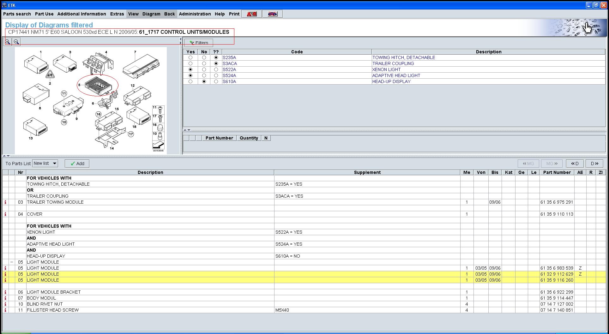This screenshot has height=334, width=609.
Task: Open the Administration menu
Action: tap(195, 14)
